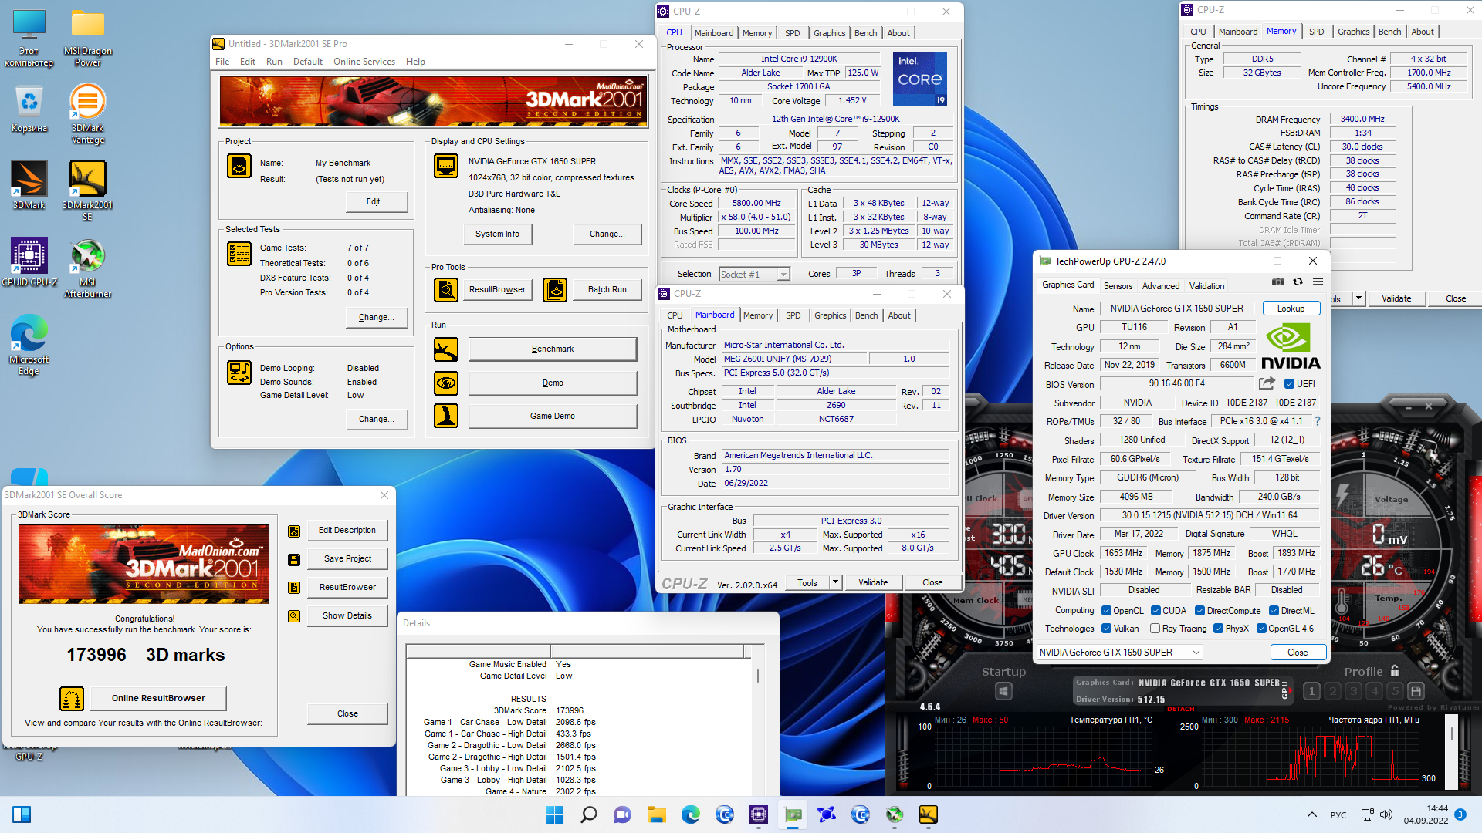Click the ResultBrowser icon under Pro Tools

tap(446, 290)
